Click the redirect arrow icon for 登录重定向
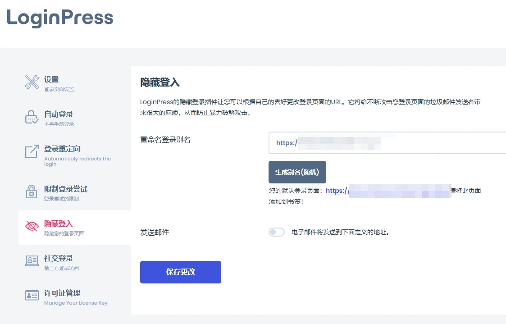This screenshot has width=506, height=324. 31,152
